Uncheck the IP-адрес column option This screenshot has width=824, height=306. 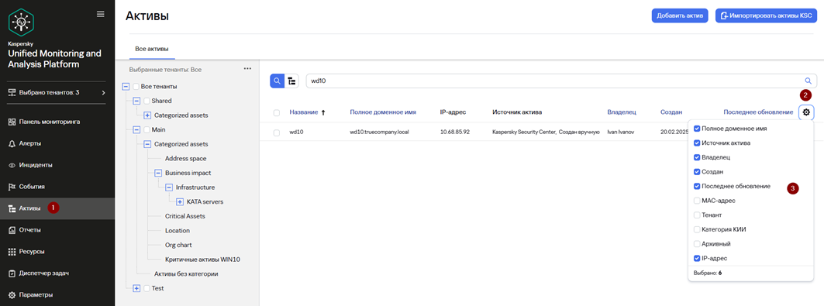click(x=697, y=258)
